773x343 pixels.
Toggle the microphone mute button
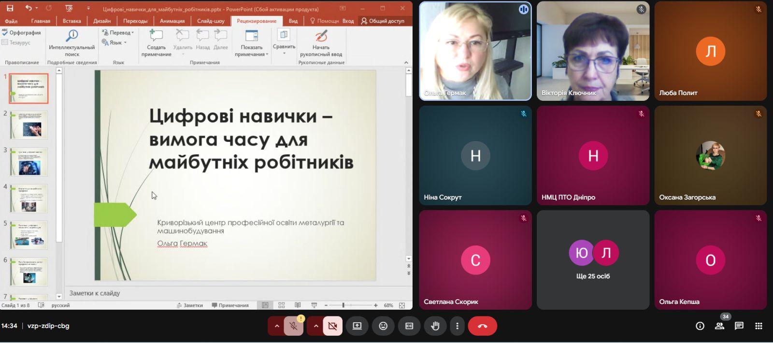293,326
